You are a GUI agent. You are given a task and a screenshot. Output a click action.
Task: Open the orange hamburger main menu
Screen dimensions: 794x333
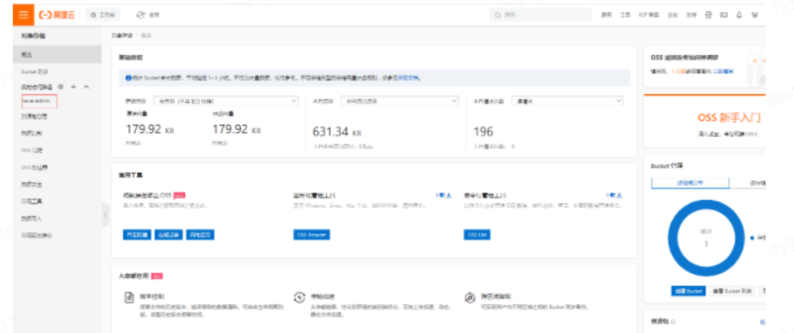pyautogui.click(x=24, y=15)
